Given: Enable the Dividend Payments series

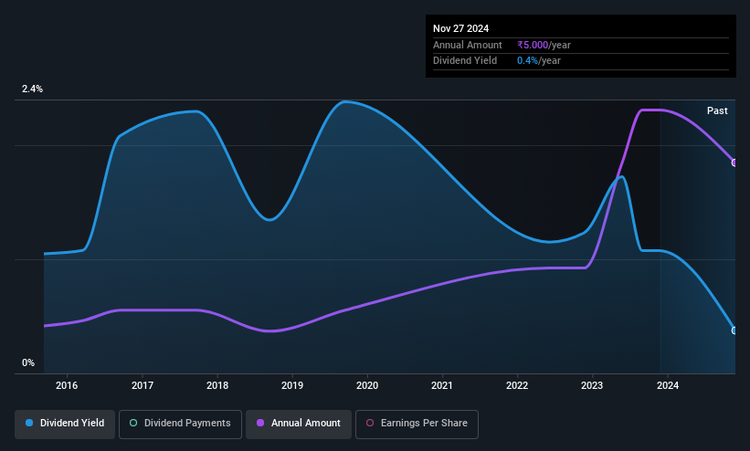Looking at the screenshot, I should tap(180, 424).
